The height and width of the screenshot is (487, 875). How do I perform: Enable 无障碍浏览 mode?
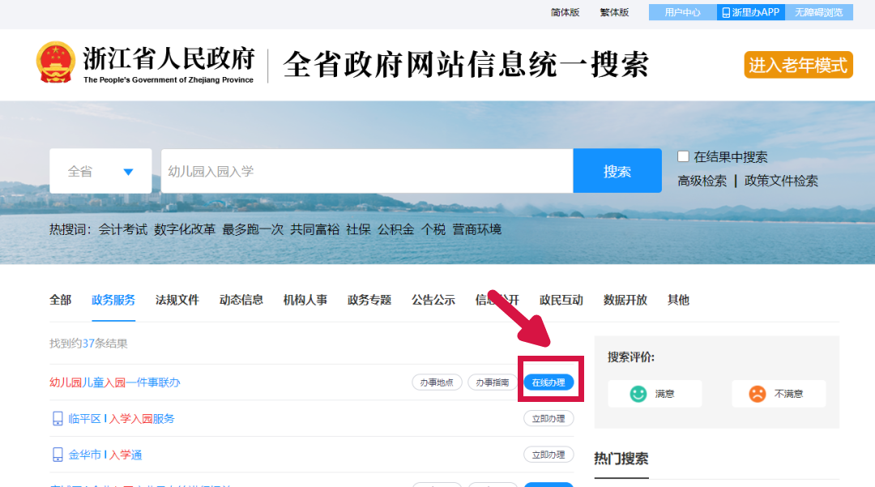click(818, 12)
